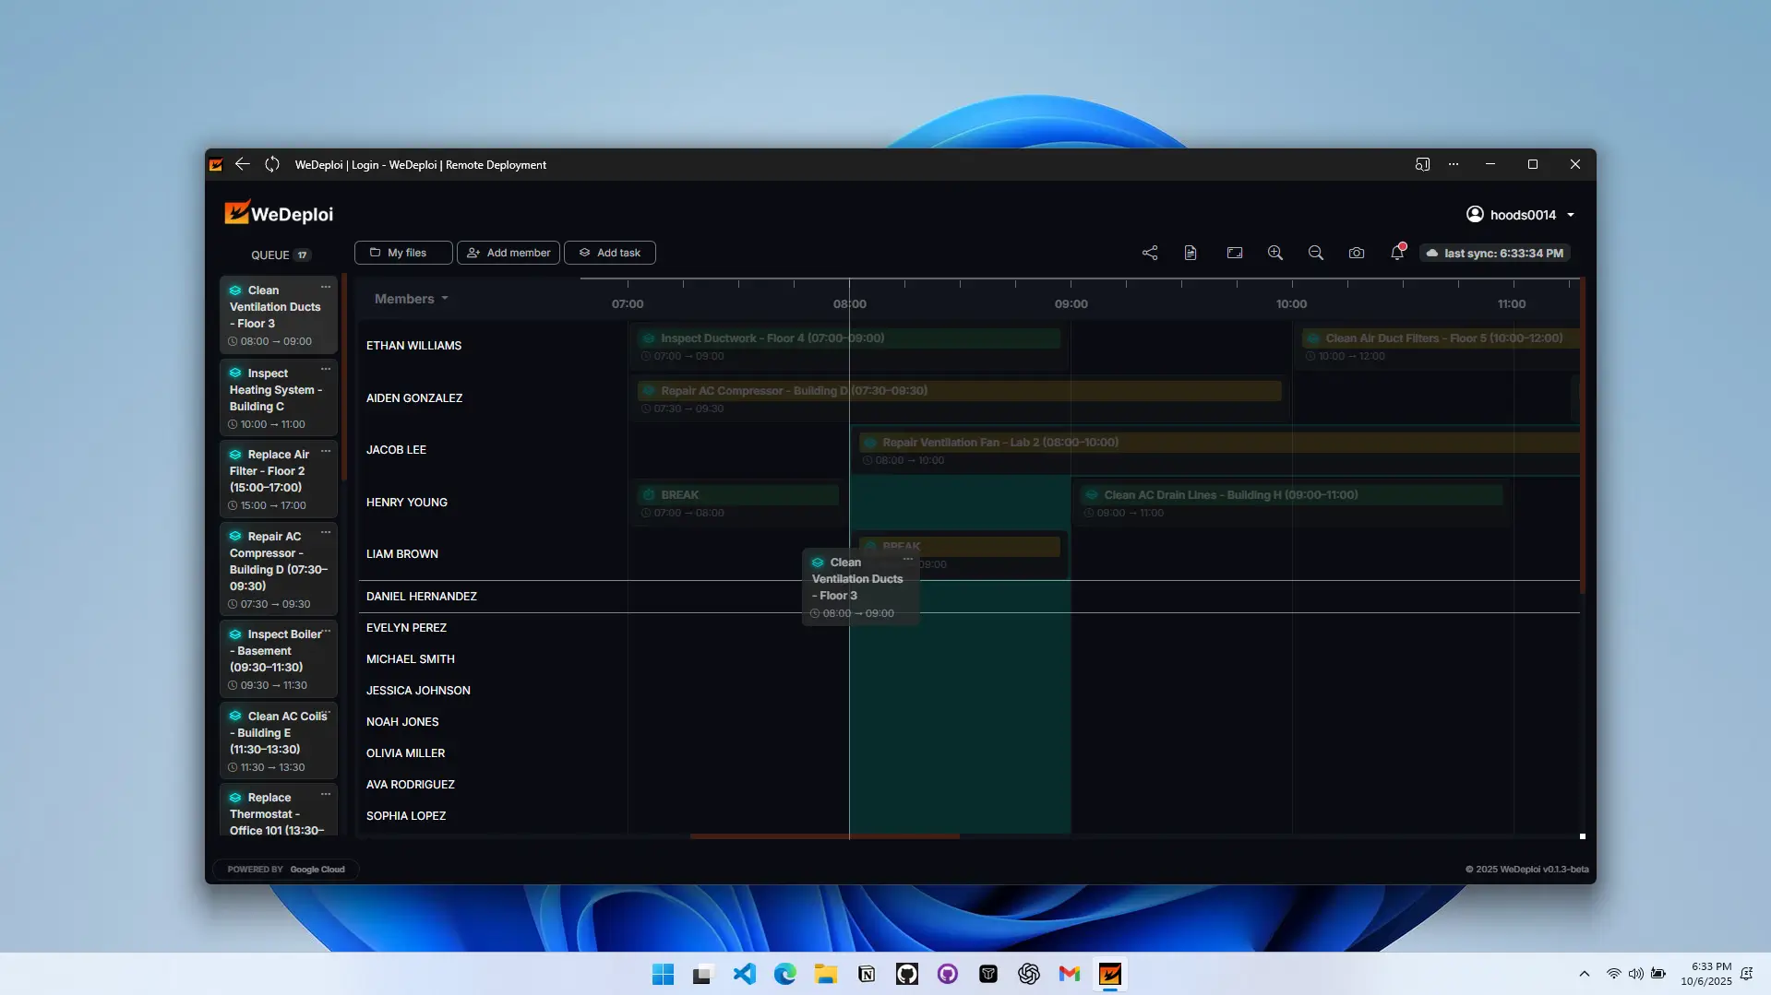
Task: Take a snapshot with camera icon
Action: pos(1356,253)
